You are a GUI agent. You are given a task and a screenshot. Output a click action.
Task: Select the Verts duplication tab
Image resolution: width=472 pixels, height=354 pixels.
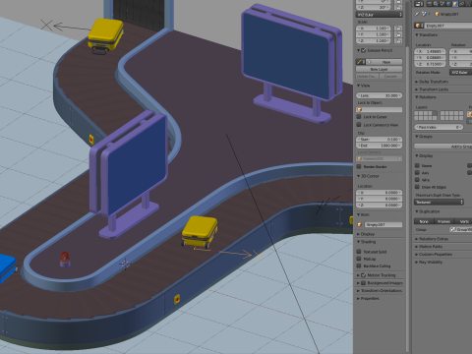point(463,221)
